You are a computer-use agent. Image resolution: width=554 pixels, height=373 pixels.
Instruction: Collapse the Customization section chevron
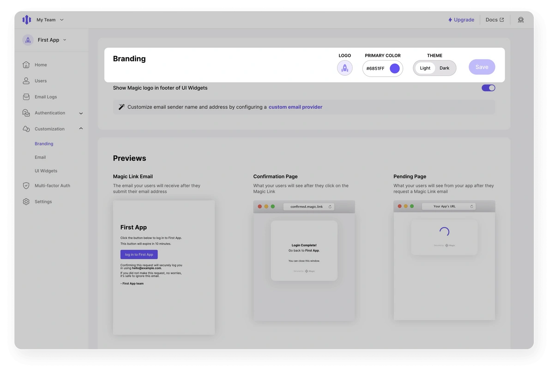(81, 129)
